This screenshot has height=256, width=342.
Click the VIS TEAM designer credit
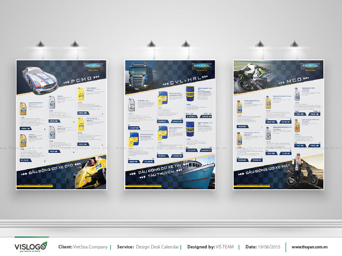coord(225,247)
